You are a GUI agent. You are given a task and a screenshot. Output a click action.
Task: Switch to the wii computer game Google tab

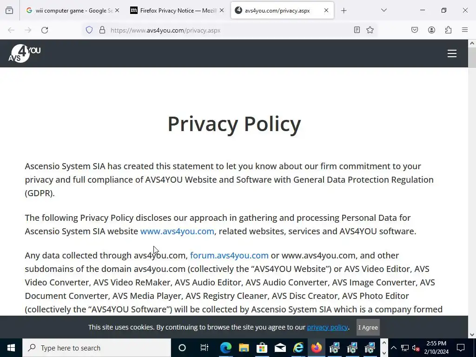pos(72,11)
